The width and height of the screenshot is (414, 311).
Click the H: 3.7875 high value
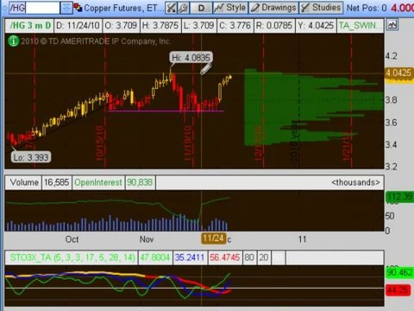pyautogui.click(x=160, y=25)
